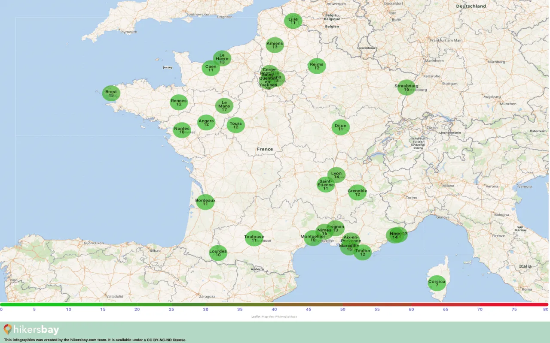Click the Le Havre green circle marker

222,58
